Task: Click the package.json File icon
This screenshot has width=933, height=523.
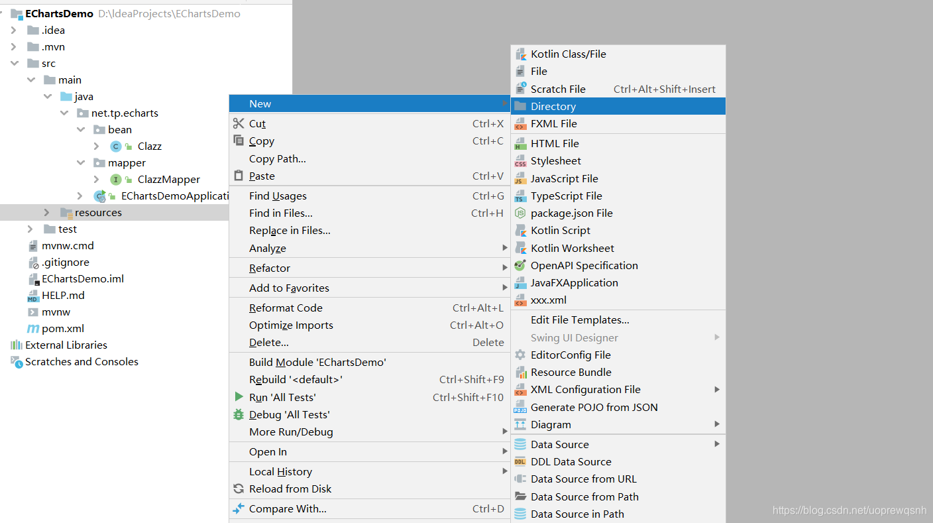Action: click(520, 213)
